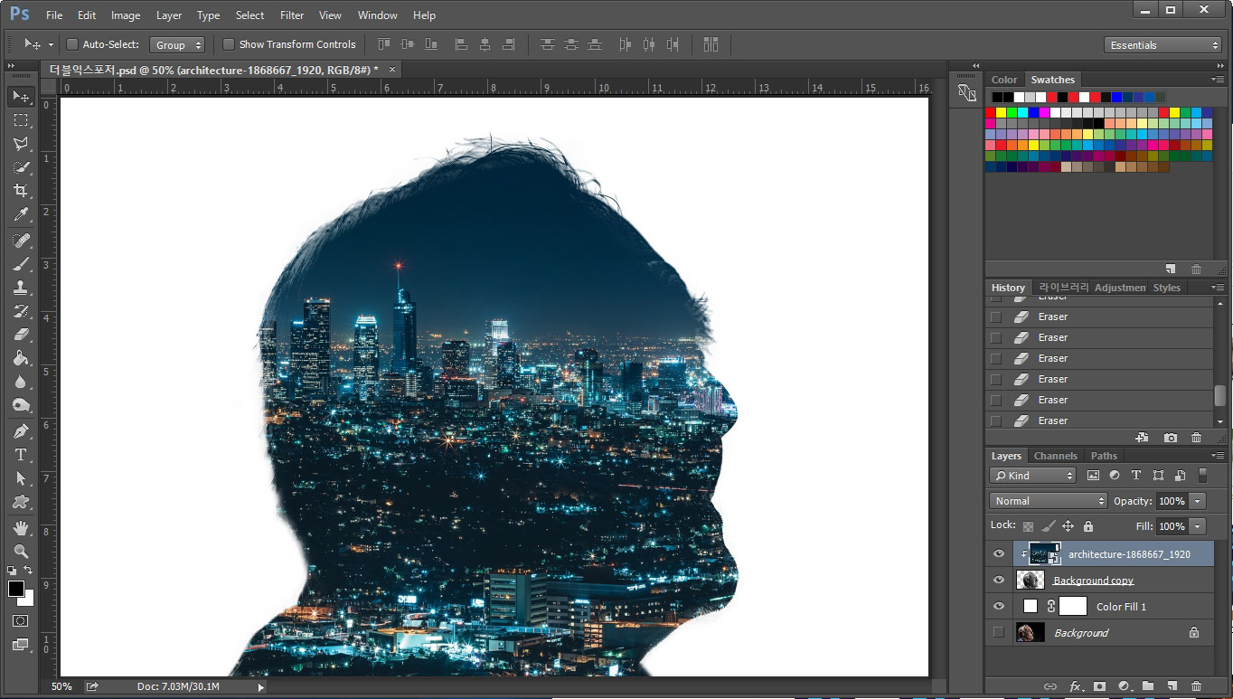
Task: Click the Change Screen Mode icon
Action: (x=21, y=645)
